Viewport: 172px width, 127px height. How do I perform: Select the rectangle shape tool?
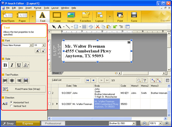[76, 27]
